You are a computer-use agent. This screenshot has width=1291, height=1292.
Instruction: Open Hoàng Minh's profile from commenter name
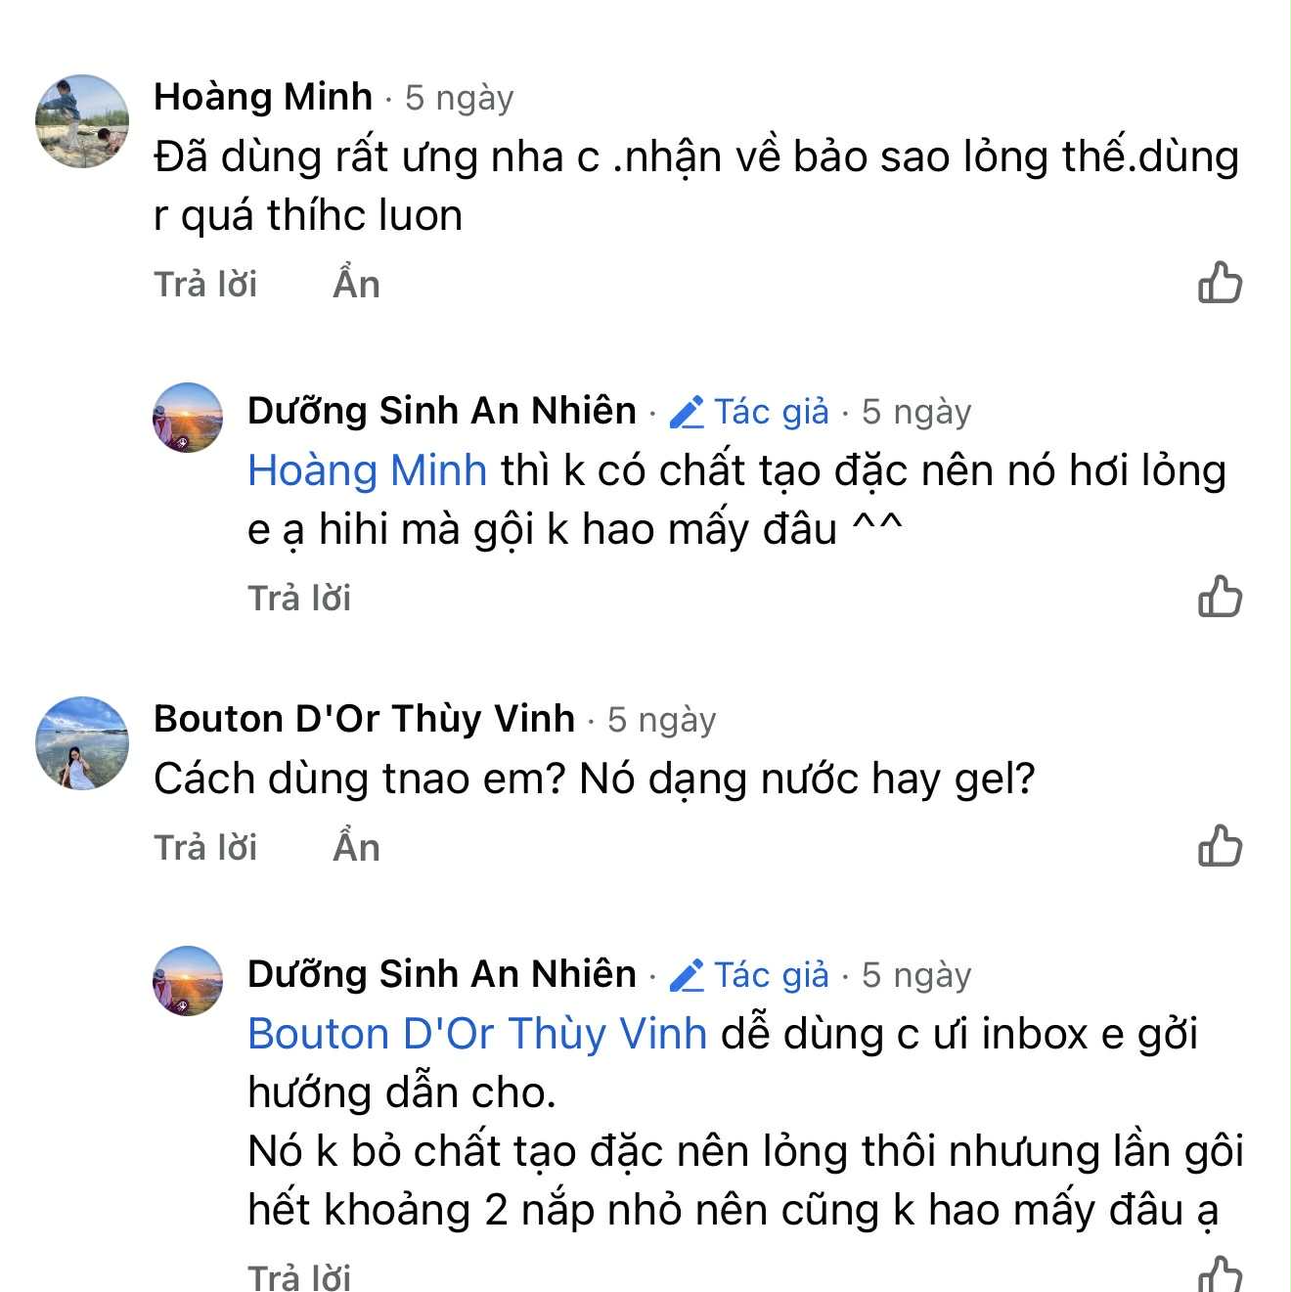point(263,97)
